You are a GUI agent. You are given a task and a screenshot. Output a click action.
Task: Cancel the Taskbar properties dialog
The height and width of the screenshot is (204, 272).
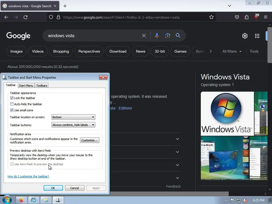coord(75,188)
